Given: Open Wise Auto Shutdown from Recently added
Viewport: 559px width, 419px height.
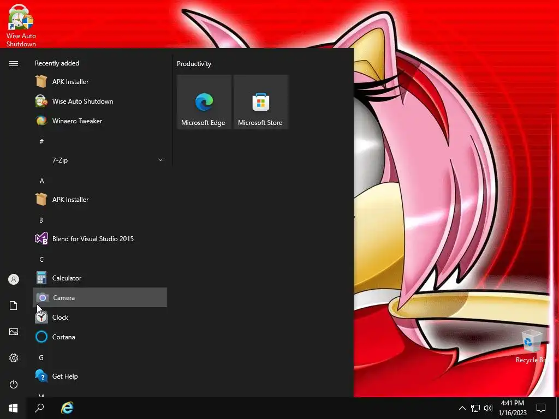Looking at the screenshot, I should 100,101.
